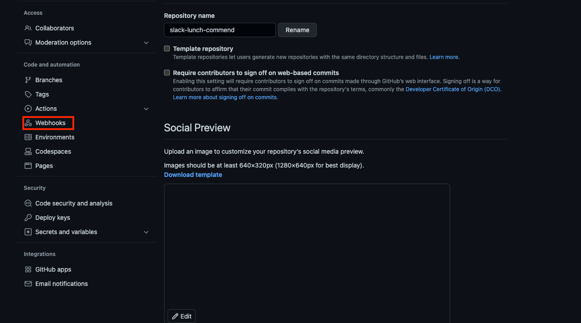Expand the Actions section chevron
The width and height of the screenshot is (581, 323).
coord(146,109)
